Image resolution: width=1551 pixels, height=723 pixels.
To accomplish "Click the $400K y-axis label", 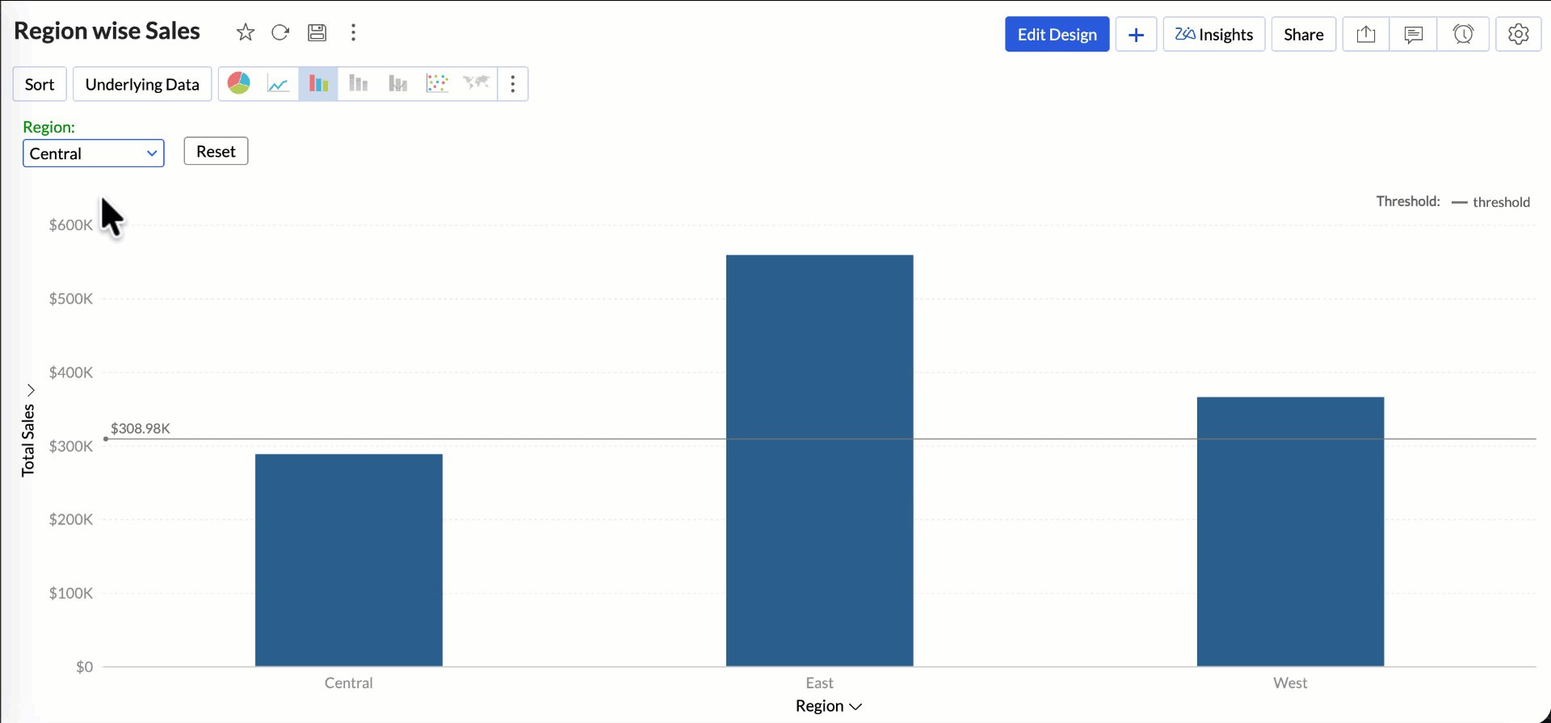I will [71, 372].
